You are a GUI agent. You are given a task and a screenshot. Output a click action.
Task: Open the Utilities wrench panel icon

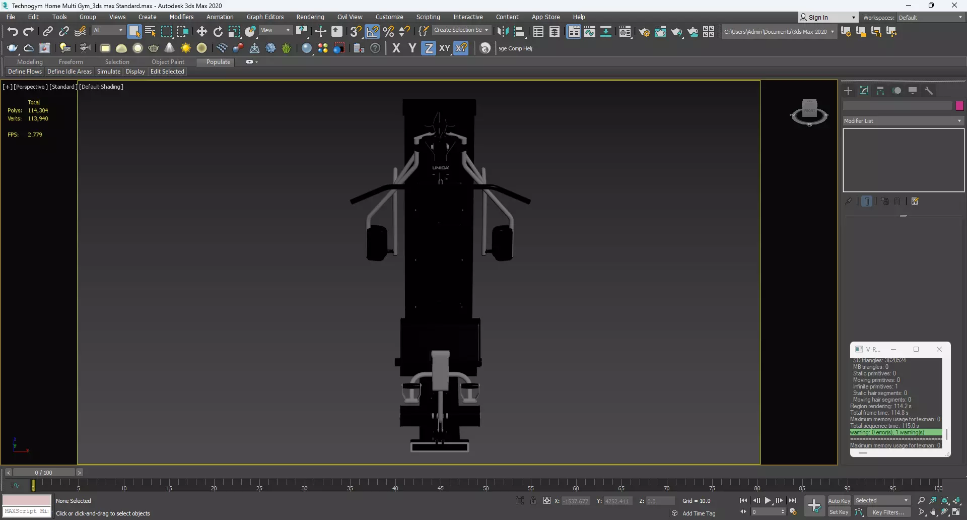click(929, 91)
